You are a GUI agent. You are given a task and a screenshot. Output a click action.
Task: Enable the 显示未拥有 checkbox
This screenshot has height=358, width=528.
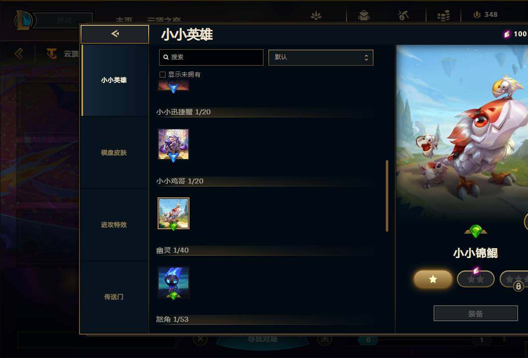click(162, 75)
